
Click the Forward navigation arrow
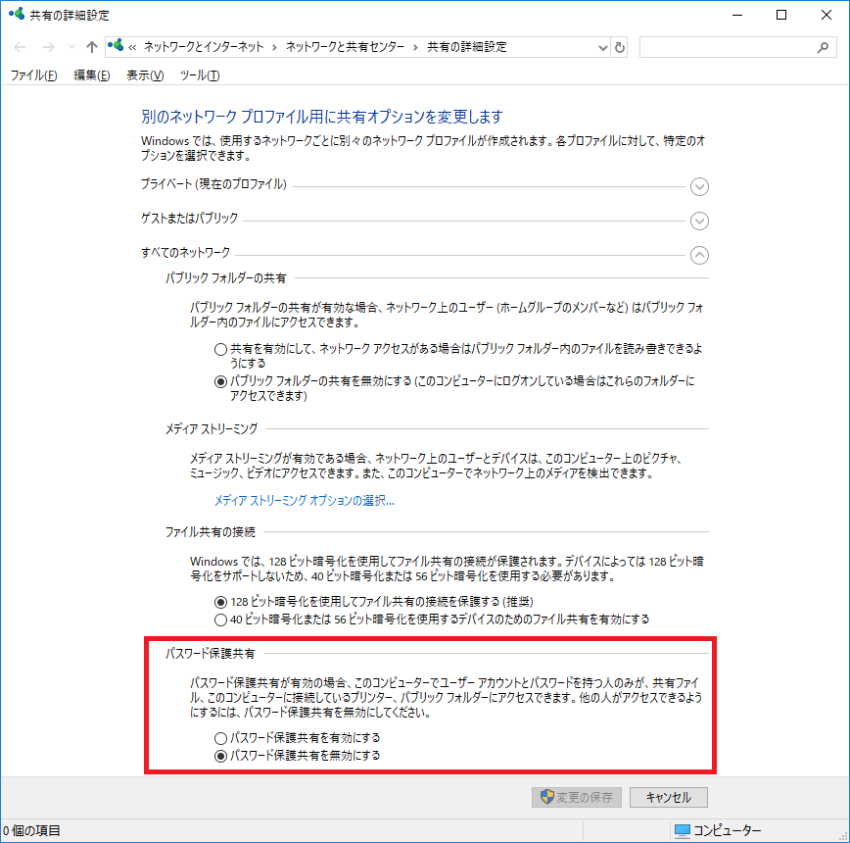tap(49, 47)
